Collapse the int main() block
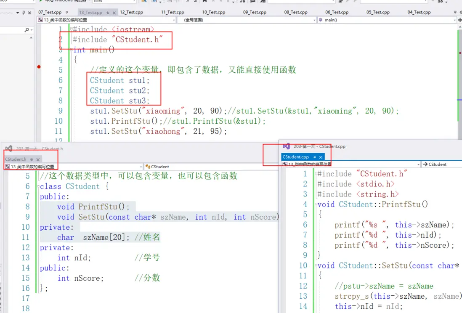462x313 pixels. coord(71,50)
